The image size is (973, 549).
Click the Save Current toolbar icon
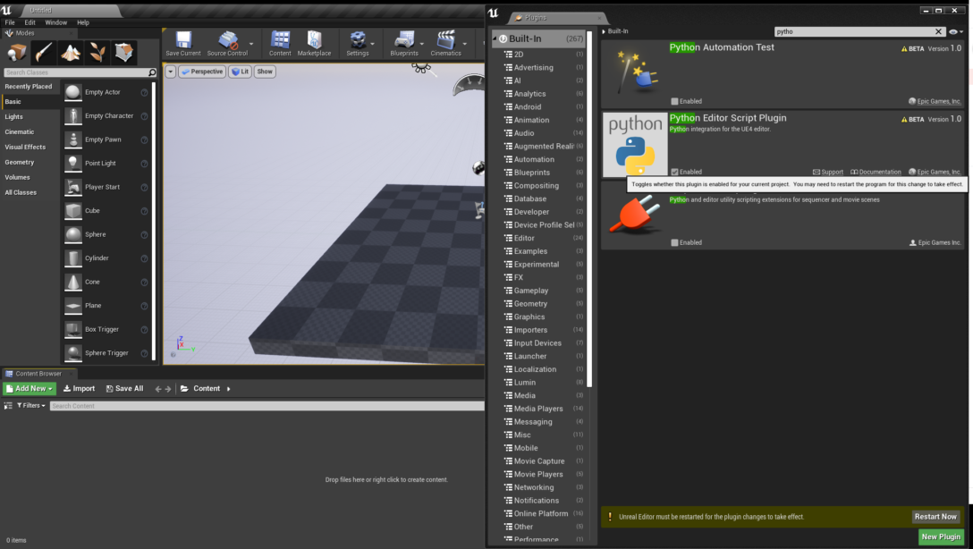pos(182,42)
